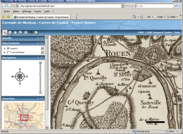Click the Measure tool icon
The height and width of the screenshot is (134, 183).
click(31, 32)
